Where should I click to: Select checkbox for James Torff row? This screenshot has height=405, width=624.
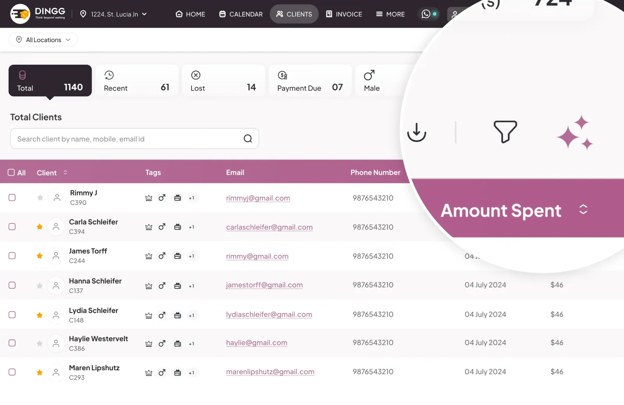(12, 256)
